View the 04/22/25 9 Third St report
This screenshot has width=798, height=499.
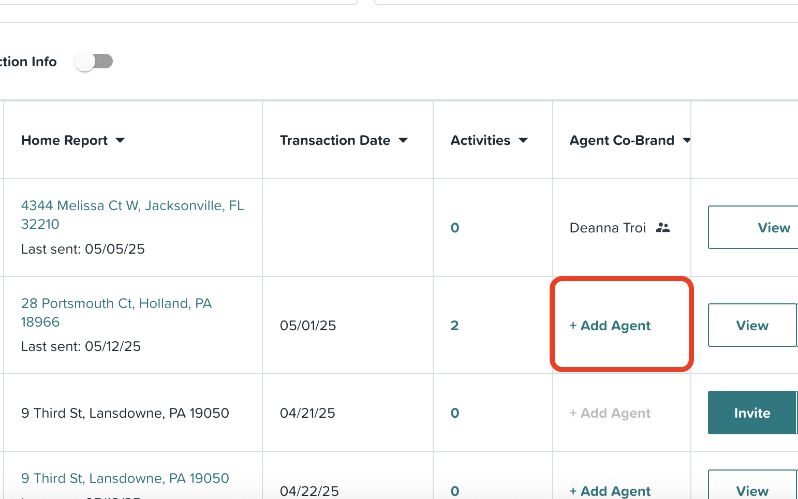752,485
